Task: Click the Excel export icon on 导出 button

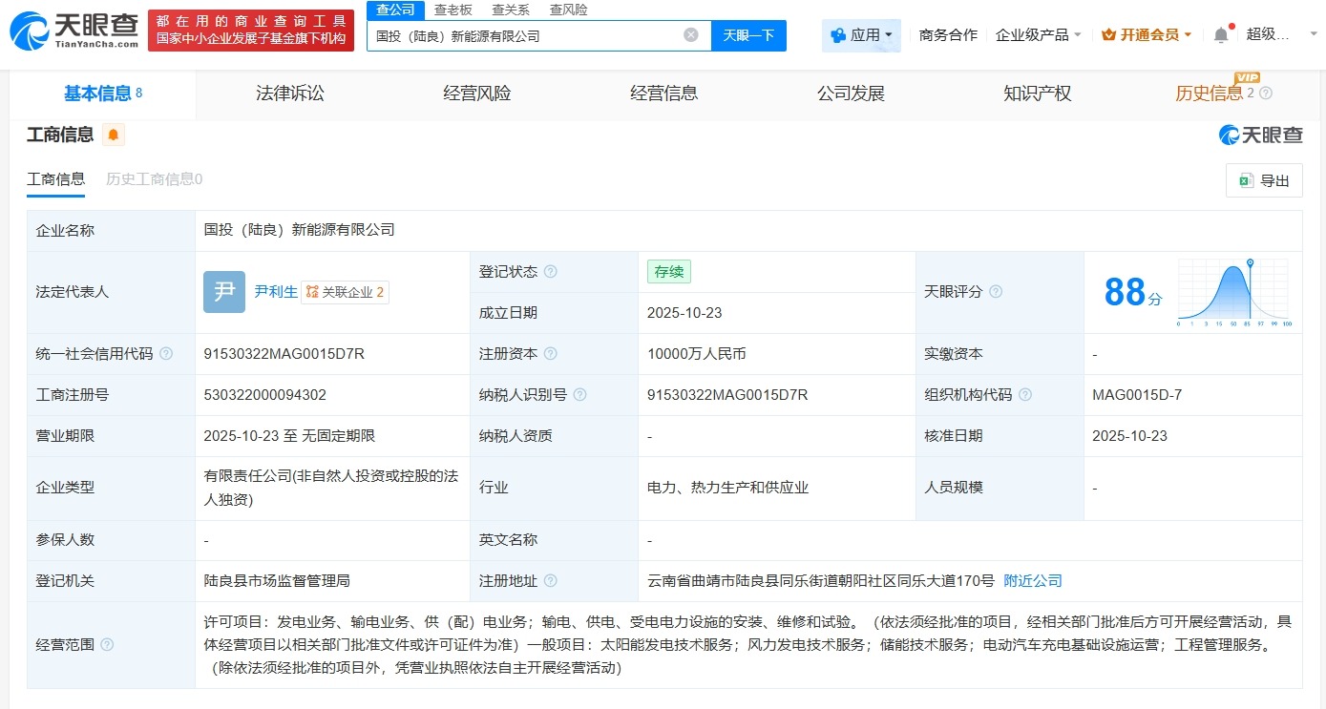Action: (x=1245, y=180)
